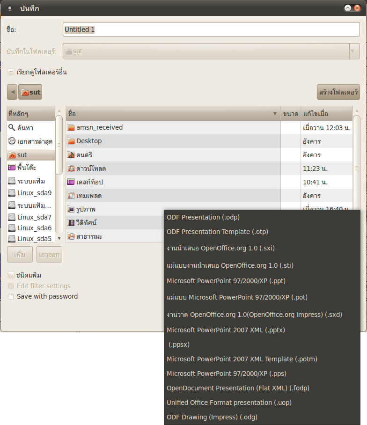Click the 11:23 น. modified time cell
The image size is (367, 425).
pos(327,169)
